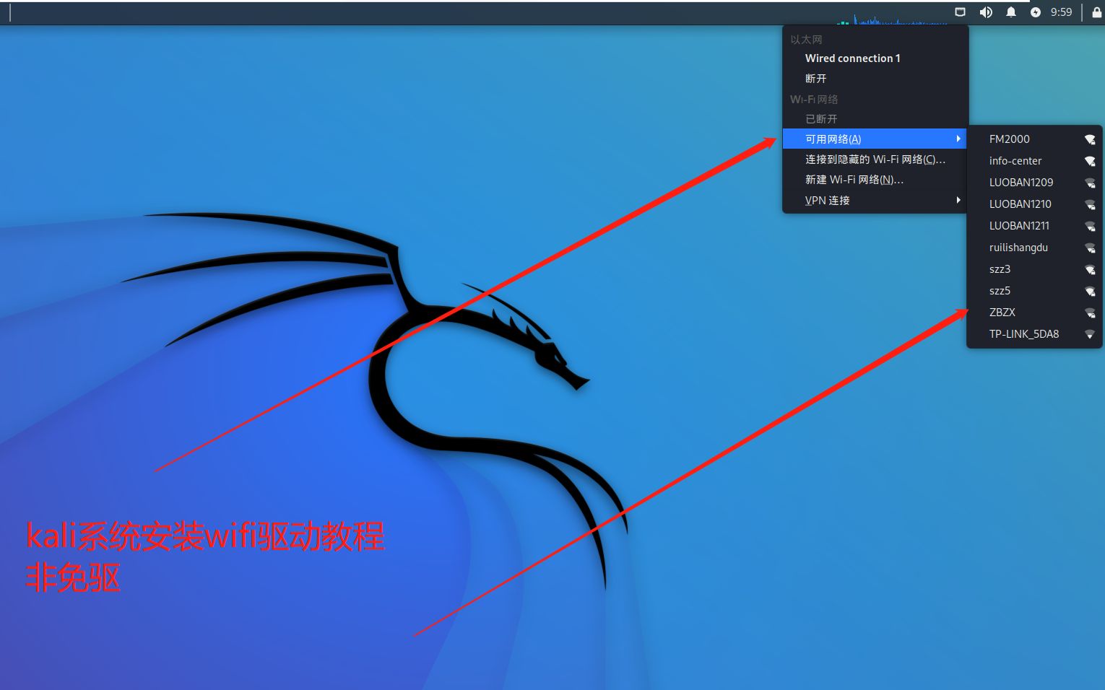Connect to the szz3 network

(1034, 269)
